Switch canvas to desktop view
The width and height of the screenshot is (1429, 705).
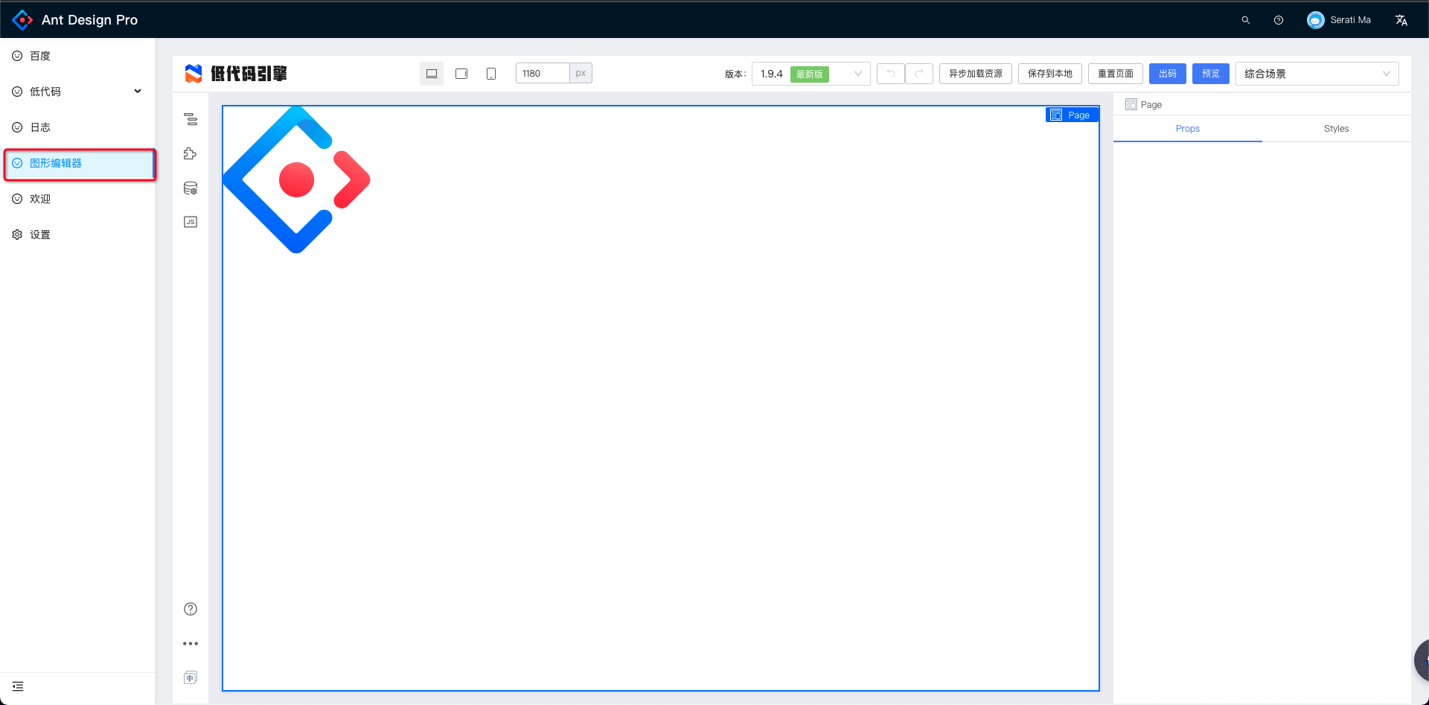(x=432, y=74)
